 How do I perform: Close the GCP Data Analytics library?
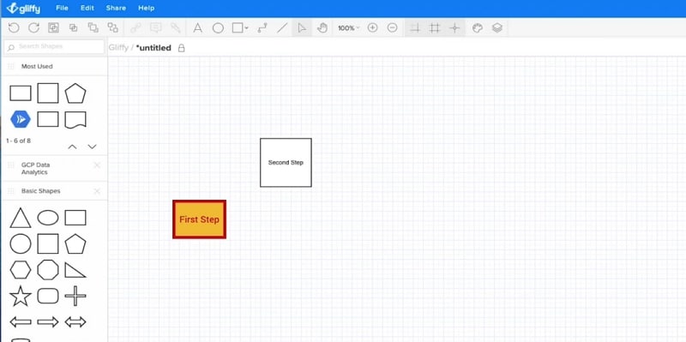coord(97,165)
